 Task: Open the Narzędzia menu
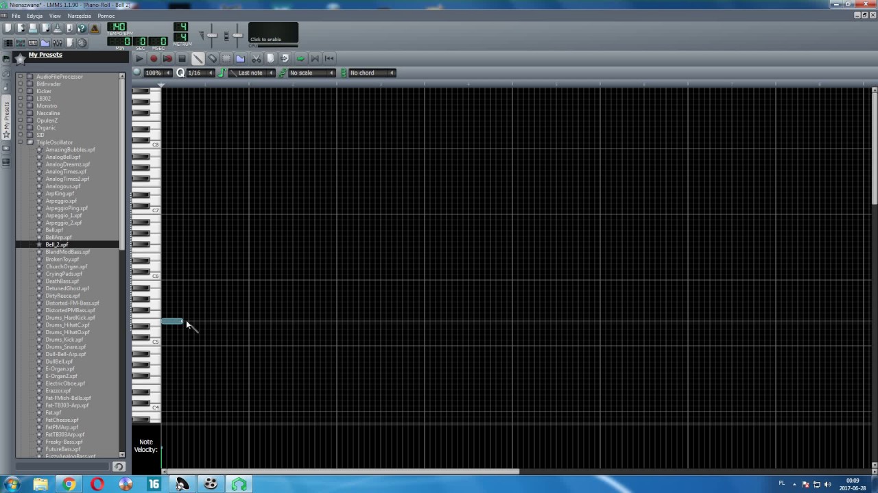pos(79,16)
